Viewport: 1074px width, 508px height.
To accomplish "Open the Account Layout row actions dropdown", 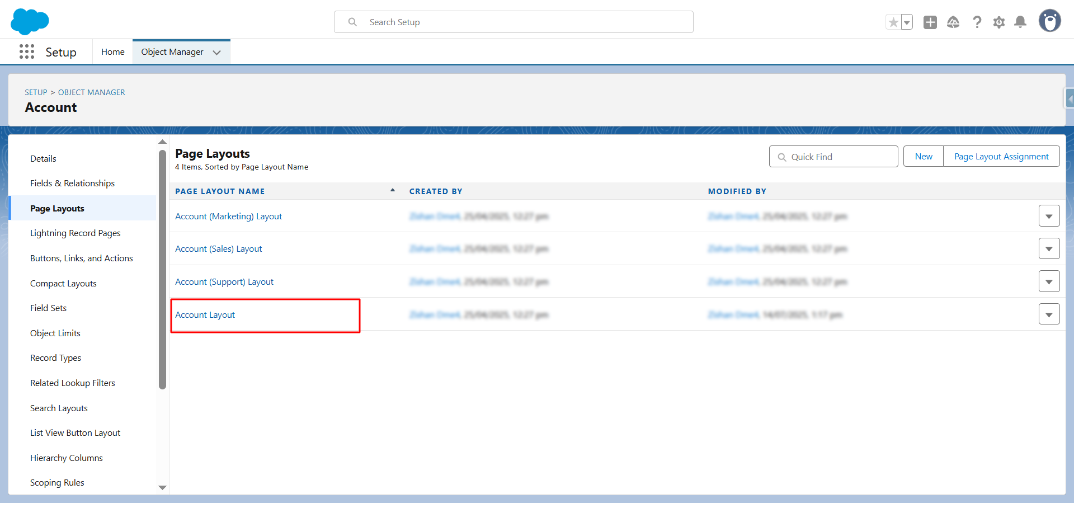I will pyautogui.click(x=1049, y=314).
